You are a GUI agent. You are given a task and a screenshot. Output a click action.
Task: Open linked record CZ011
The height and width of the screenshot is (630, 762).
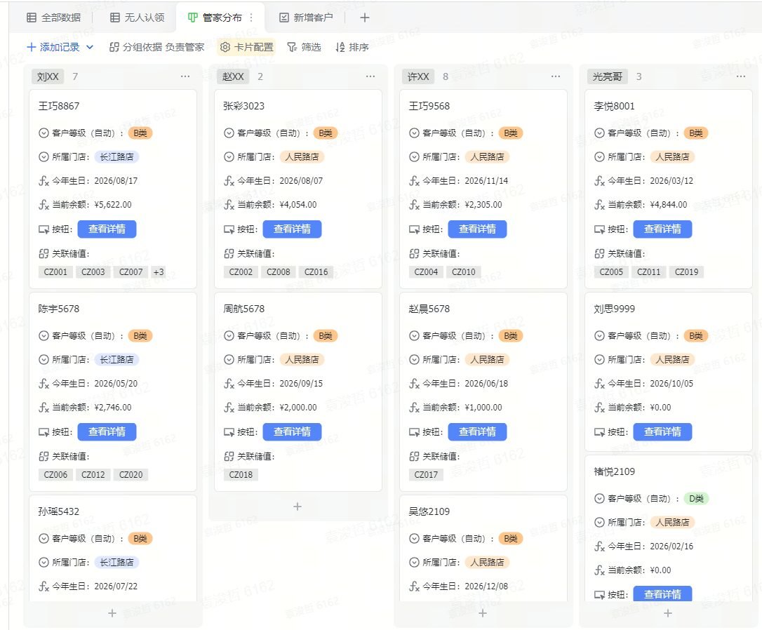pyautogui.click(x=649, y=272)
